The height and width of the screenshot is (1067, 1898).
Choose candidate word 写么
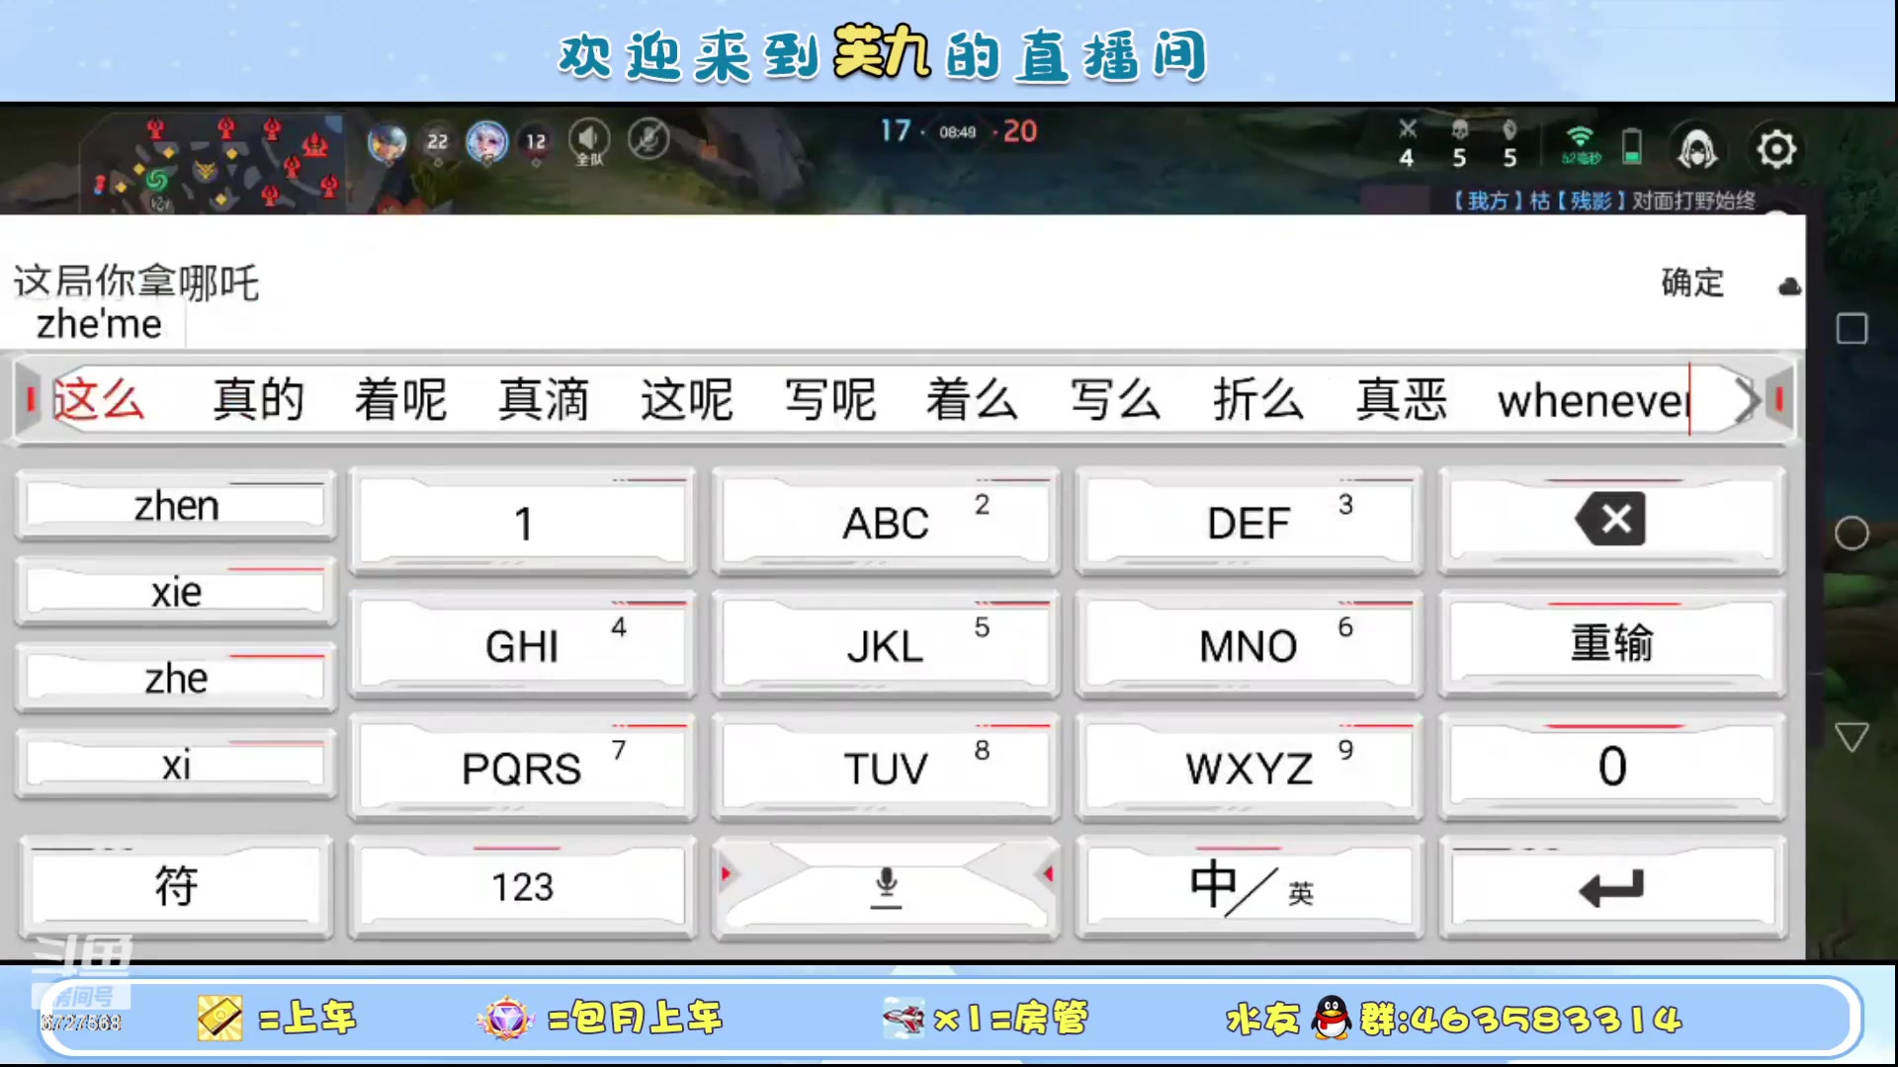[x=1116, y=400]
